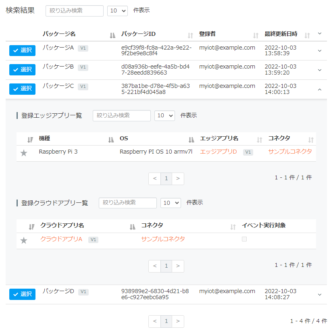This screenshot has width=333, height=333.
Task: Open edge app list page-size dropdown
Action: 164,116
